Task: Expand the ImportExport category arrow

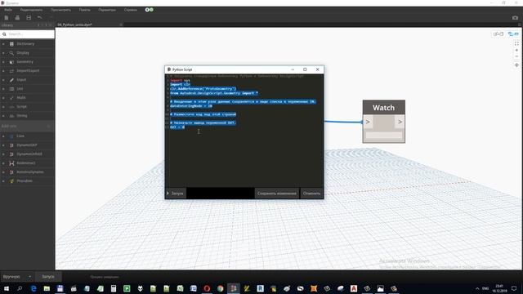Action: pyautogui.click(x=3, y=71)
